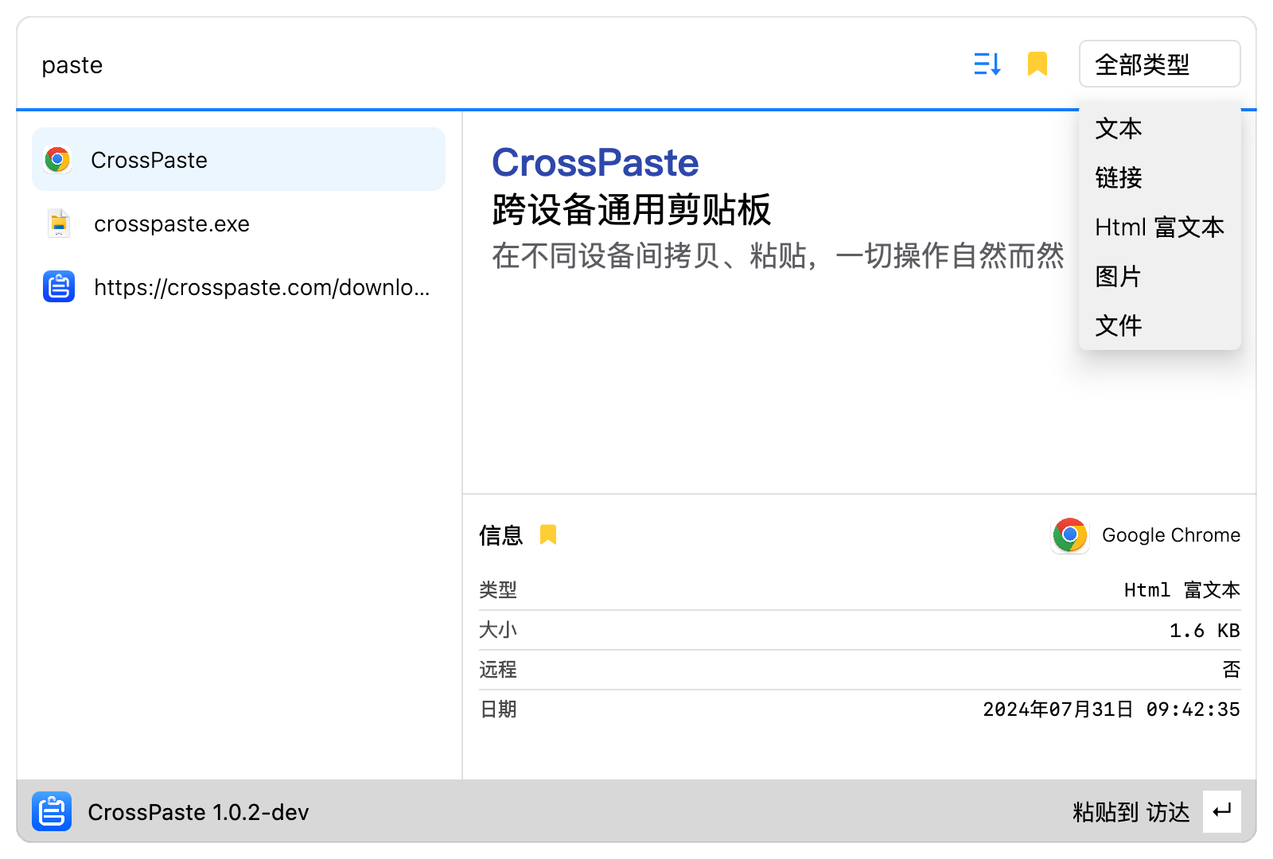
Task: Click the 粘贴到 访达 paste action label
Action: 1131,812
